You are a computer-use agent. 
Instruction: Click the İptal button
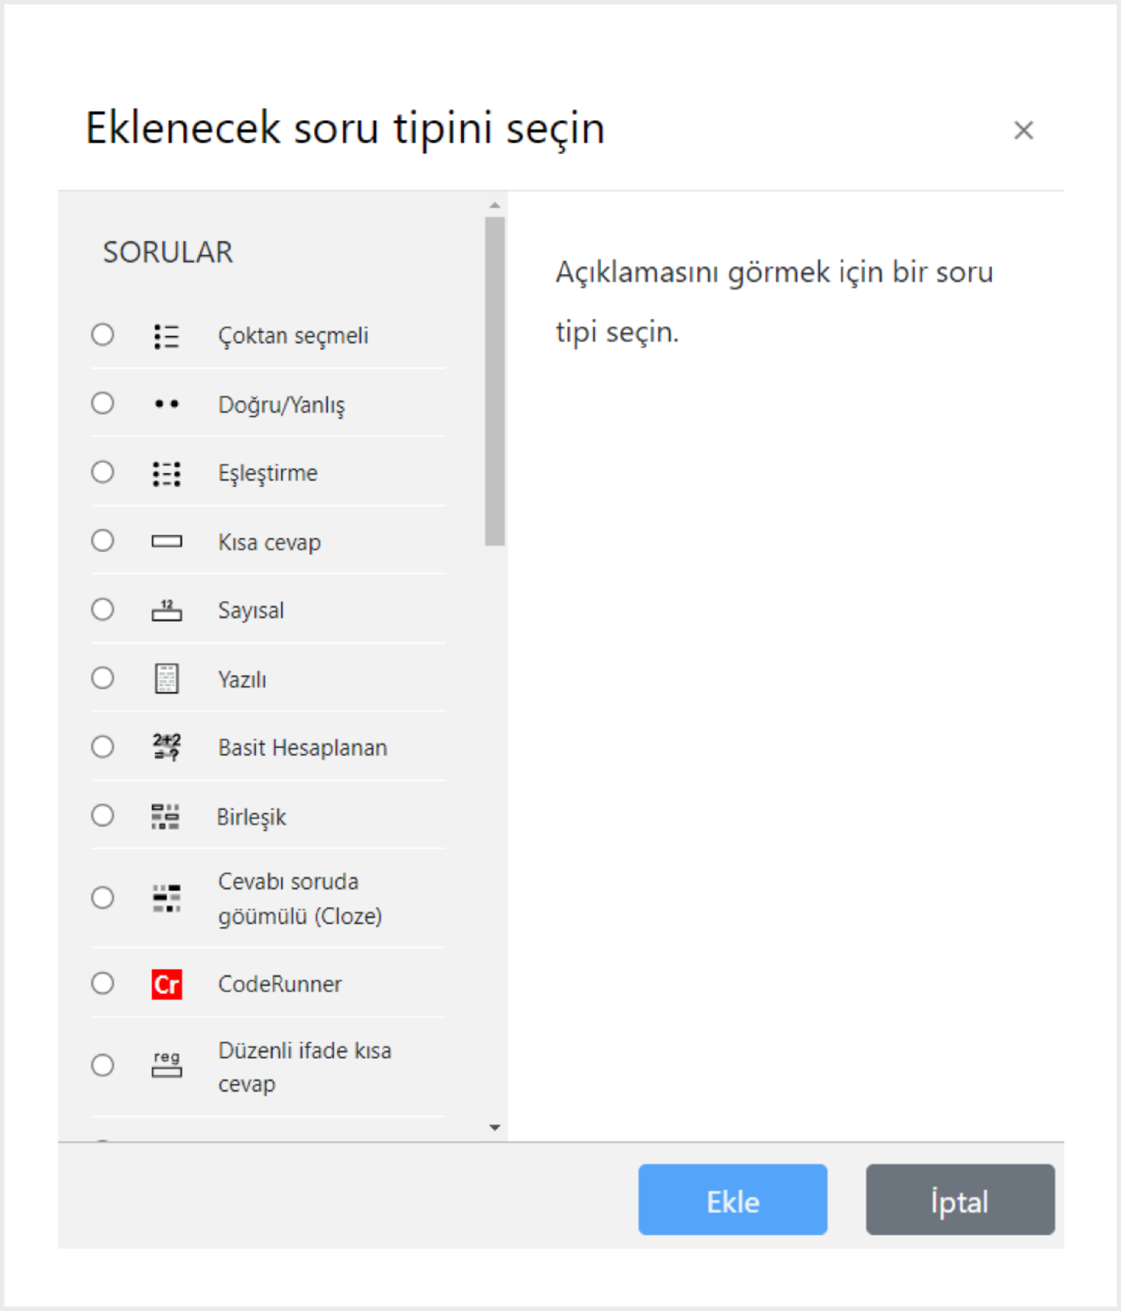(960, 1200)
